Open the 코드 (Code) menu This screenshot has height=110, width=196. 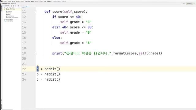[22, 1]
